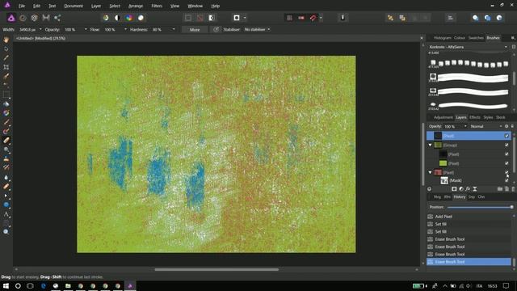Screen dimensions: 517x291
Task: Select the Move tool
Action: click(x=6, y=48)
